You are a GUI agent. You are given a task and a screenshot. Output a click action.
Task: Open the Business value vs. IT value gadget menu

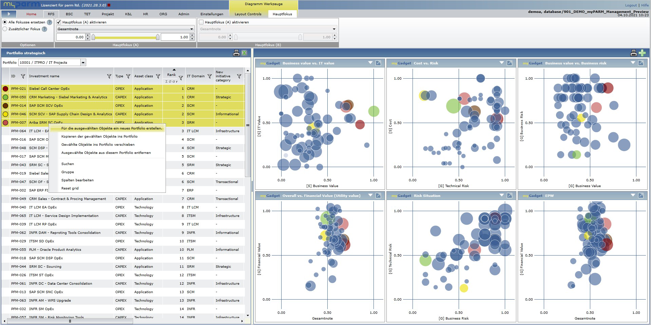(370, 63)
